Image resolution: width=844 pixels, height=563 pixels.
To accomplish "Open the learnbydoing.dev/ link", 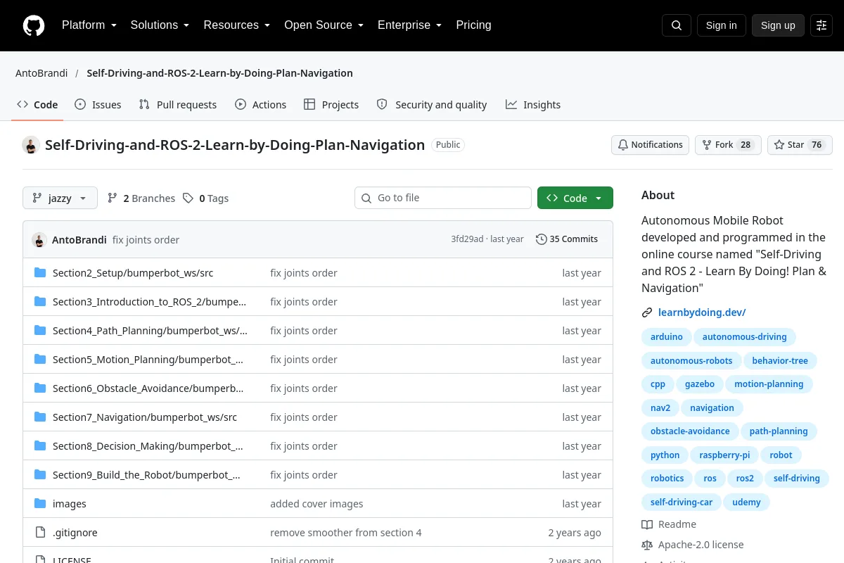I will click(x=702, y=312).
